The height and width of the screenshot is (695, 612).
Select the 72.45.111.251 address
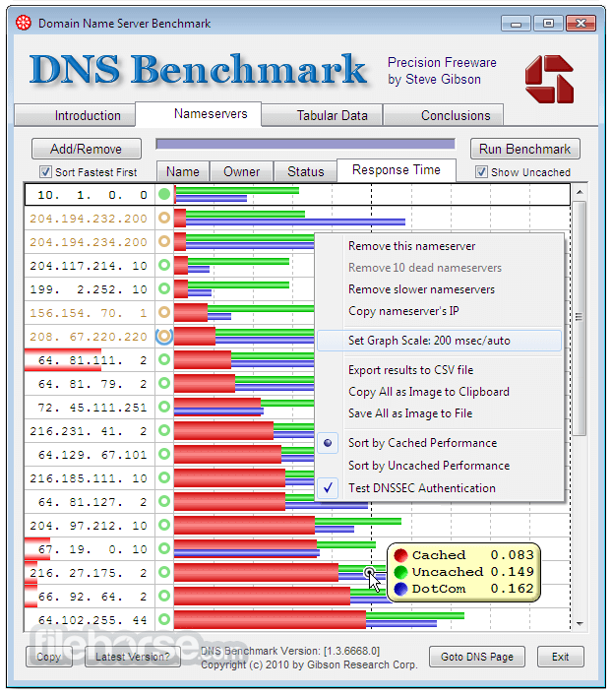92,408
